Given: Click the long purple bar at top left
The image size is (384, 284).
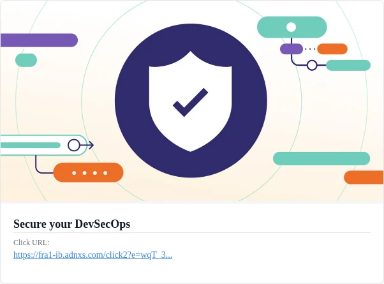Looking at the screenshot, I should click(39, 40).
